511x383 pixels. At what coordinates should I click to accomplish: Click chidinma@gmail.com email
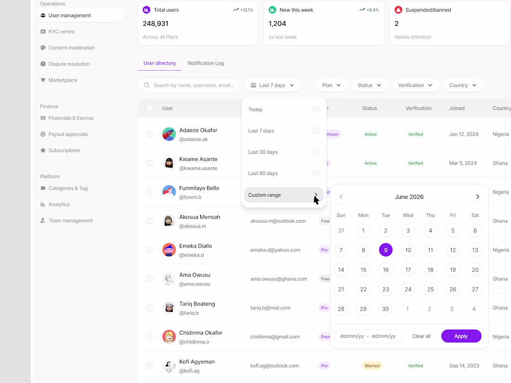pos(275,337)
